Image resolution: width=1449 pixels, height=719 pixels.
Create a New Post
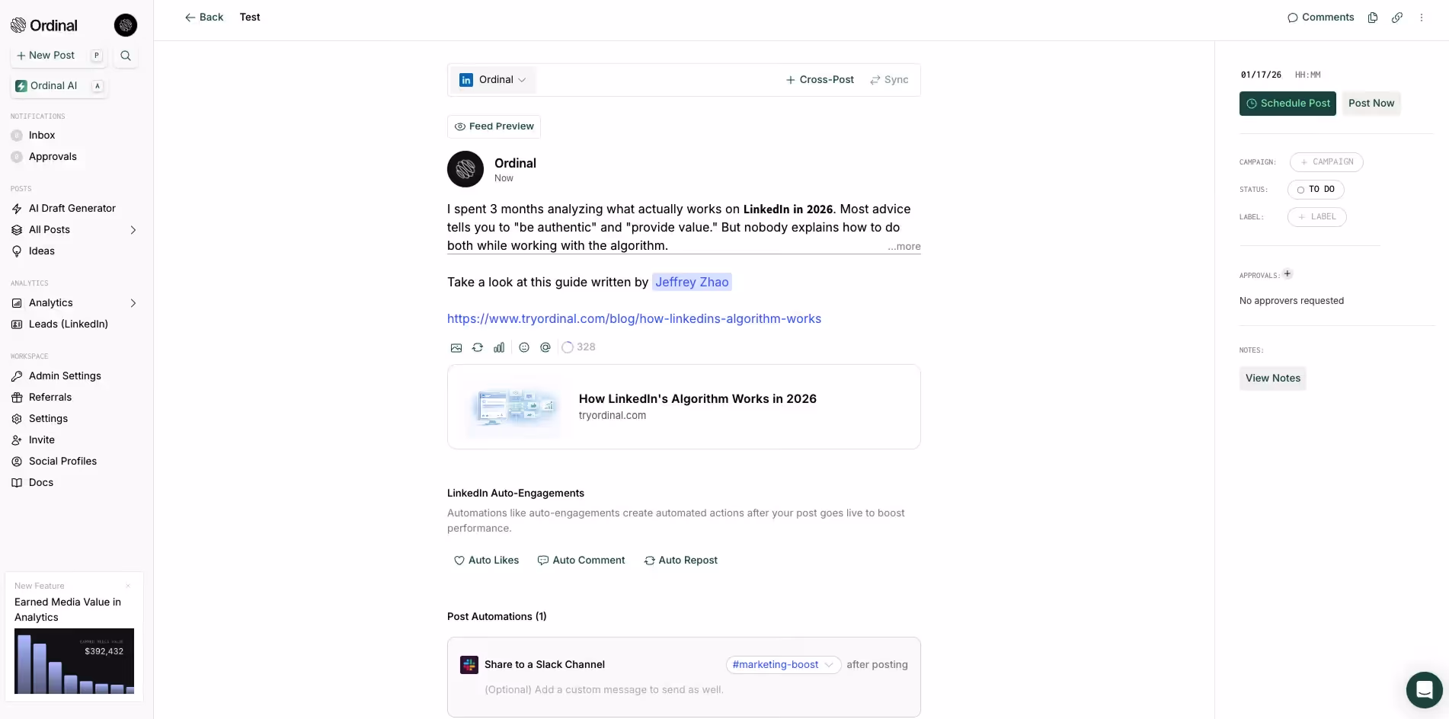click(59, 56)
